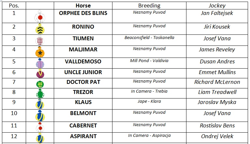Image resolution: width=250 pixels, height=144 pixels.
Task: Click Valldemoso's lilac silks with blue cap
Action: click(x=40, y=63)
